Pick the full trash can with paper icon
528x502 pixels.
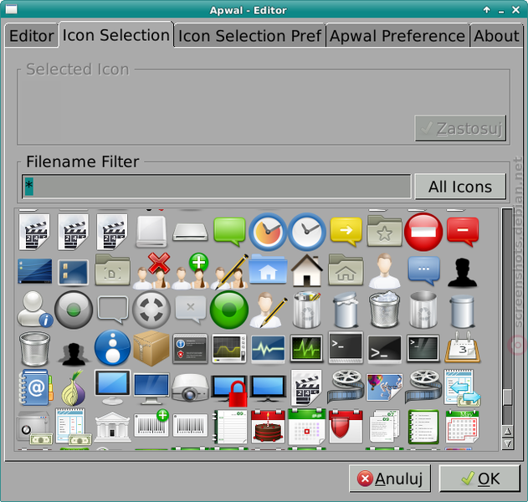[x=385, y=310]
